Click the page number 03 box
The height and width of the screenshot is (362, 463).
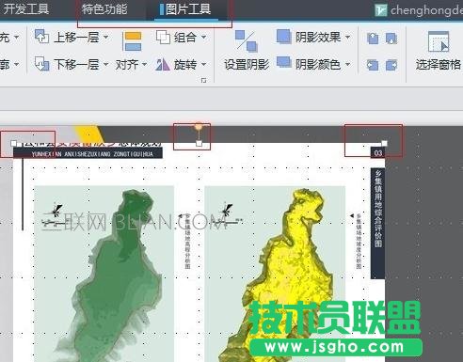(378, 153)
